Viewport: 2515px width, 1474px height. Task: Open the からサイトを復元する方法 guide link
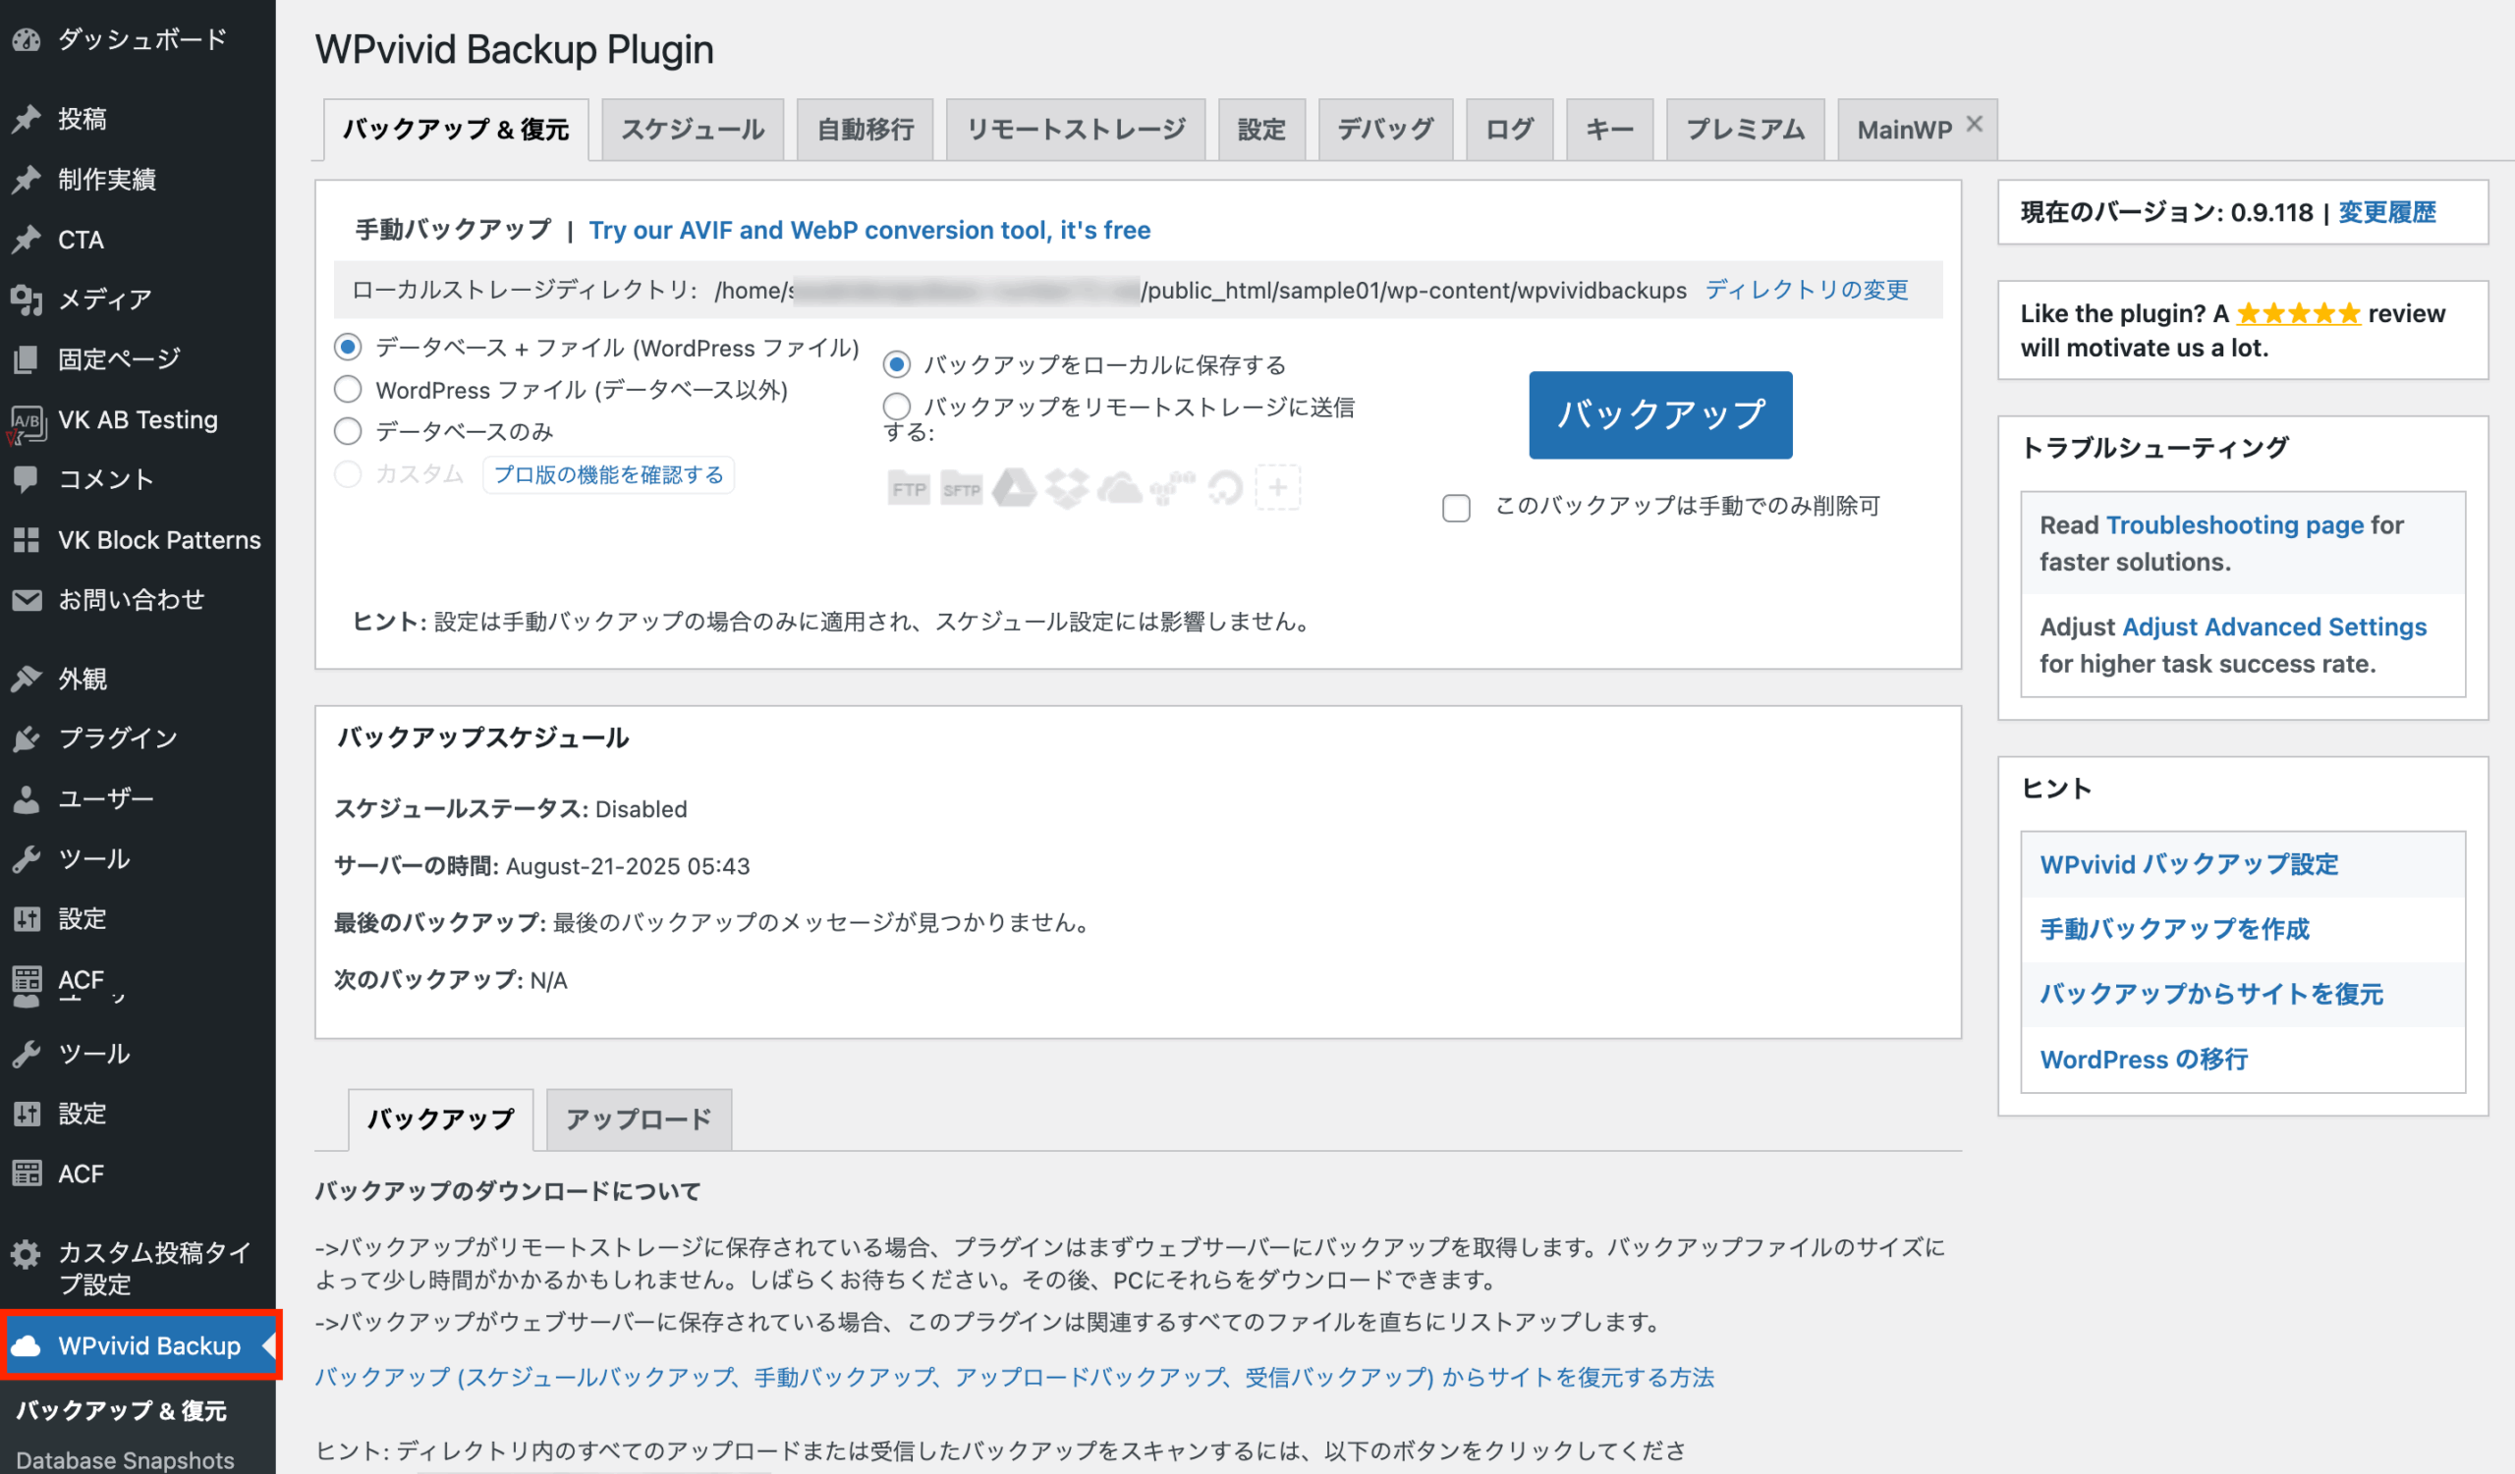1014,1377
